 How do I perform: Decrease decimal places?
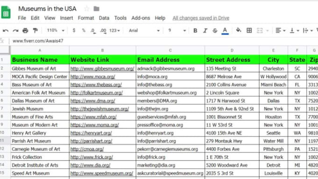click(93, 30)
